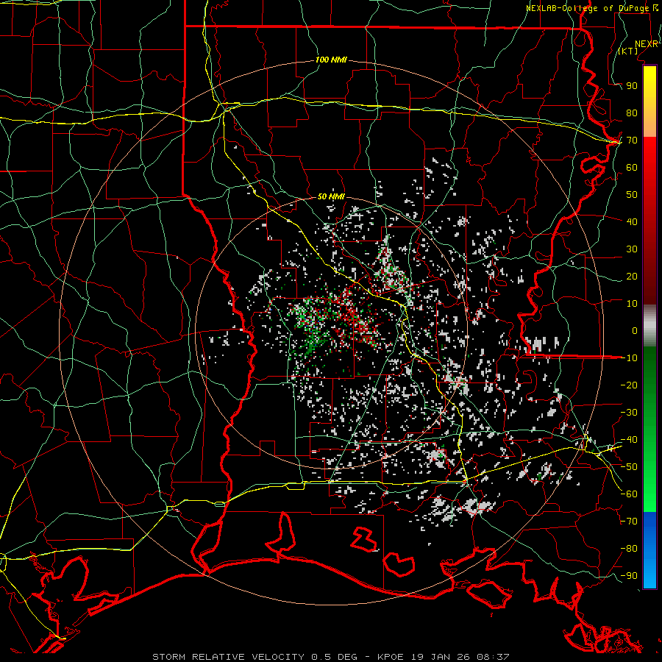Click the -30 value on velocity scale
Viewport: 662px width, 662px height.
tap(629, 413)
